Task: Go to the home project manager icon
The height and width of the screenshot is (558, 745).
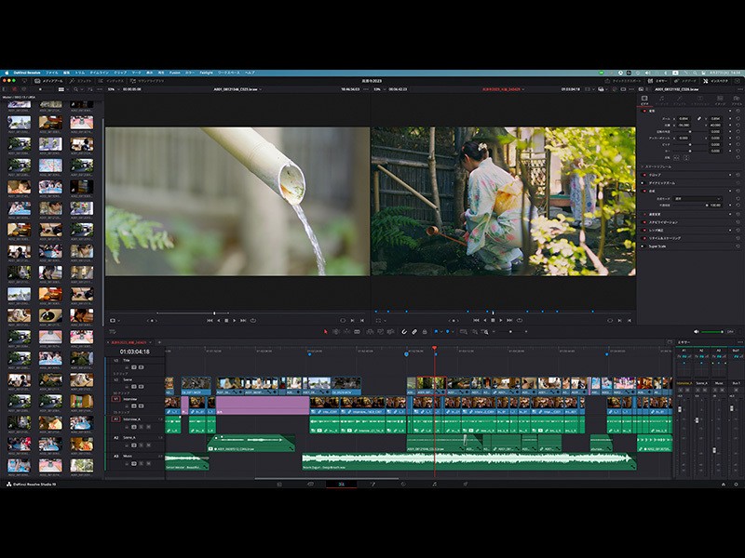Action: click(x=722, y=485)
